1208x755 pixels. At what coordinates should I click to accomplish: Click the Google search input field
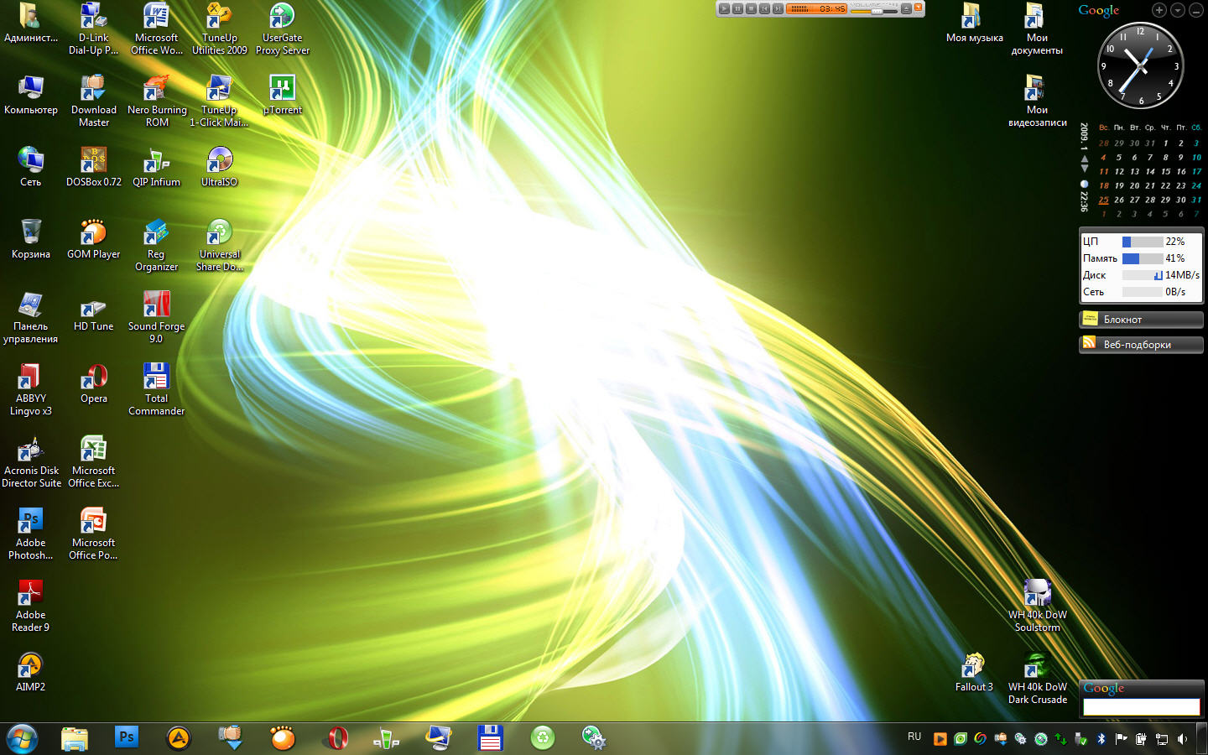pos(1141,707)
